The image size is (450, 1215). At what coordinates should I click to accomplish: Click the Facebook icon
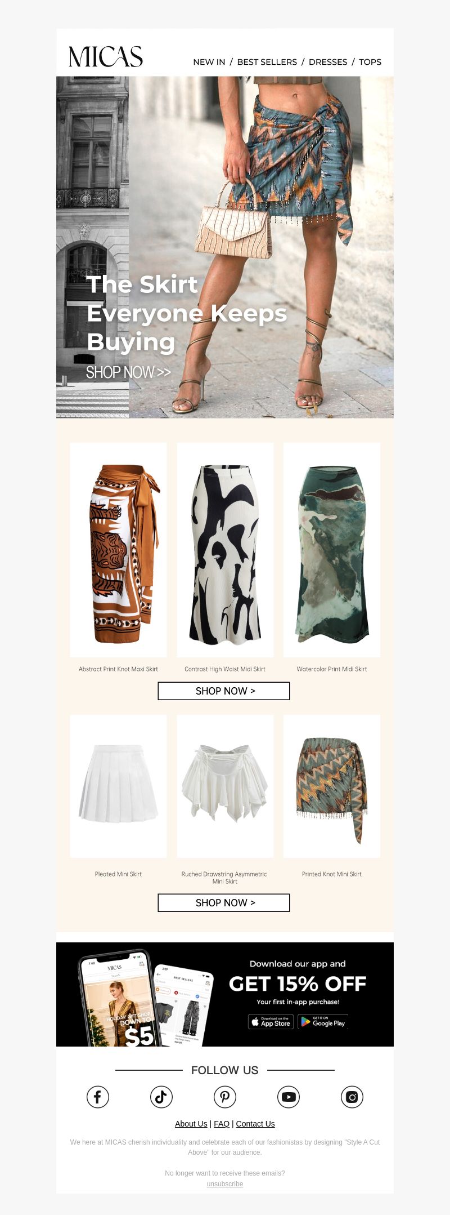pyautogui.click(x=97, y=1097)
